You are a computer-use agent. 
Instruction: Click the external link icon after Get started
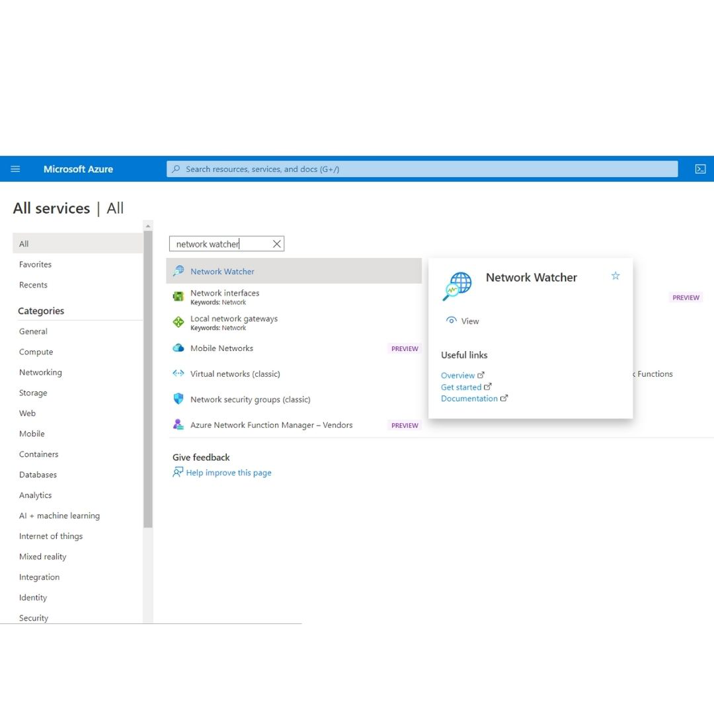[x=488, y=387]
